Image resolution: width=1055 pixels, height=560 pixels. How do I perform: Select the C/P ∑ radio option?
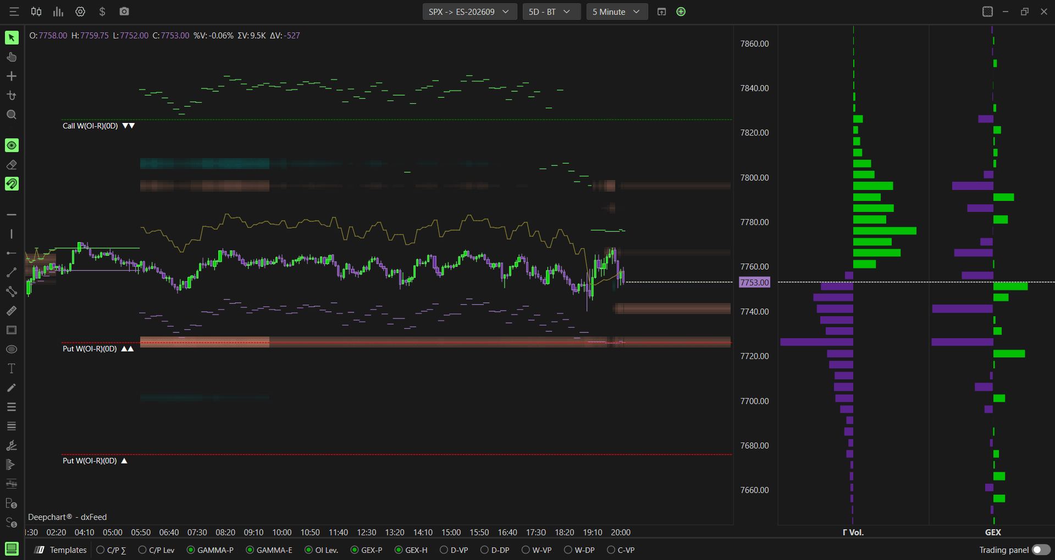[x=111, y=550]
